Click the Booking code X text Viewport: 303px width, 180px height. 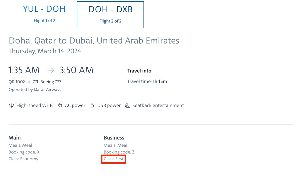[24, 152]
